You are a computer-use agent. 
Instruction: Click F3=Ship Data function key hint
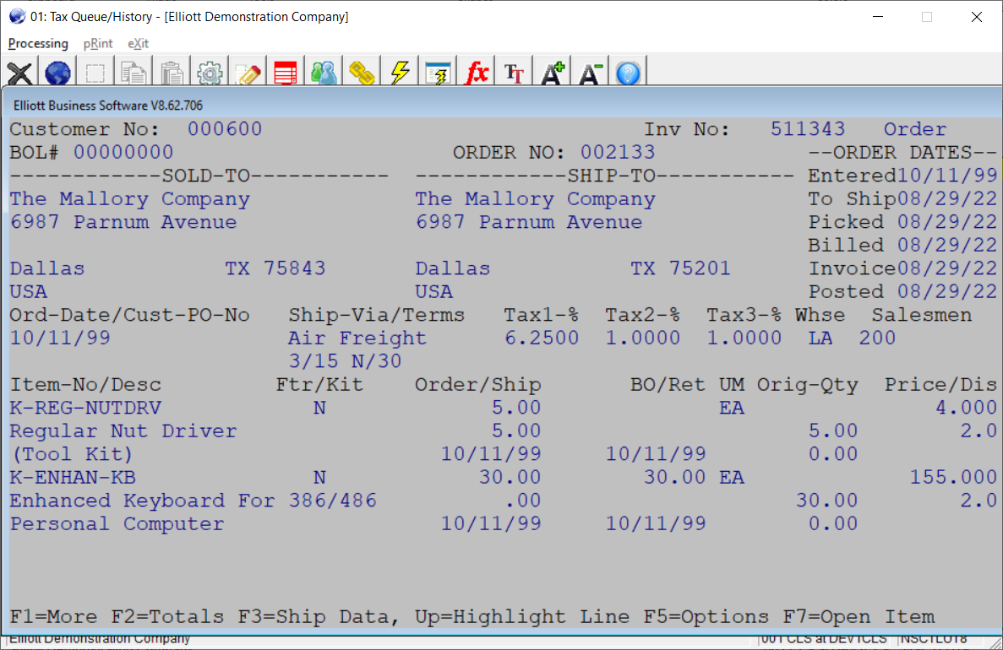coord(317,617)
